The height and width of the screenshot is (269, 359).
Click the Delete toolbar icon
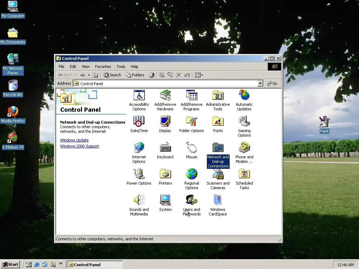[178, 75]
